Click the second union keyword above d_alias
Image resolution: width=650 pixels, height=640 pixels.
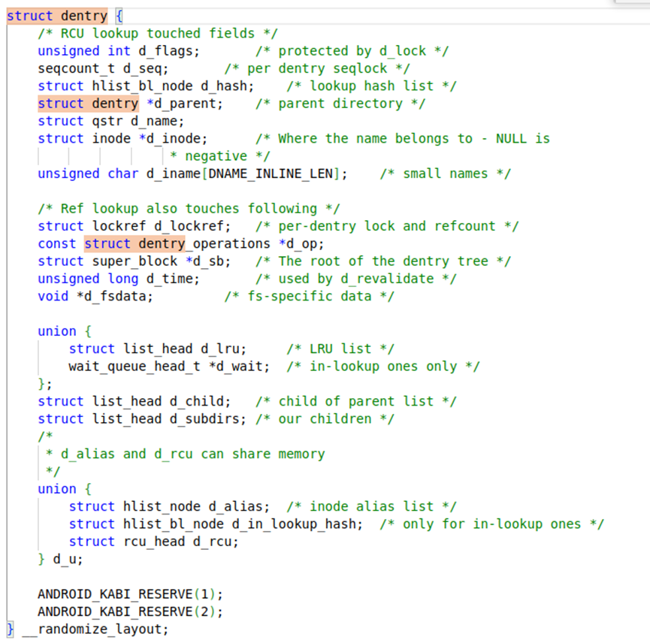click(57, 489)
